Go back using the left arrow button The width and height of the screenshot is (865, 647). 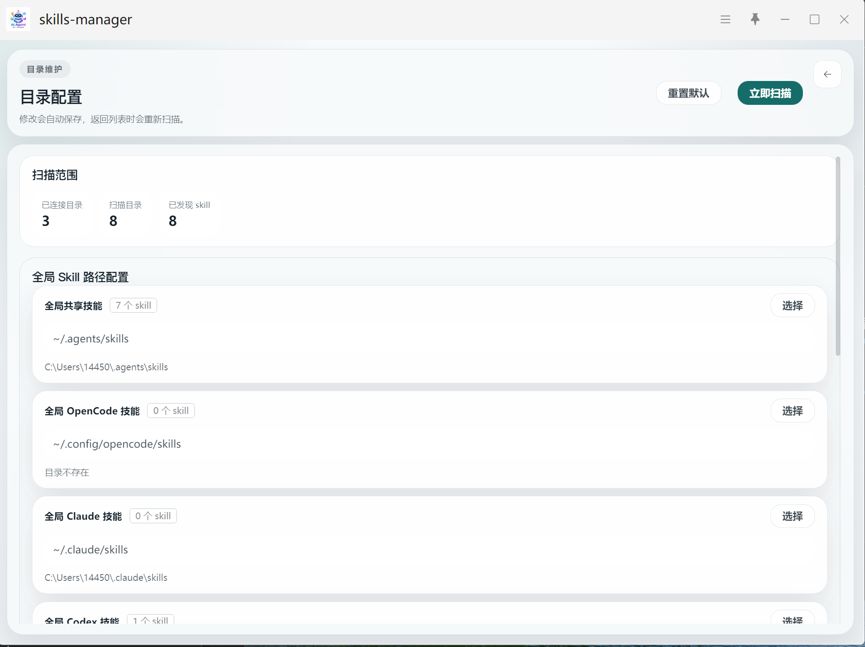click(827, 74)
